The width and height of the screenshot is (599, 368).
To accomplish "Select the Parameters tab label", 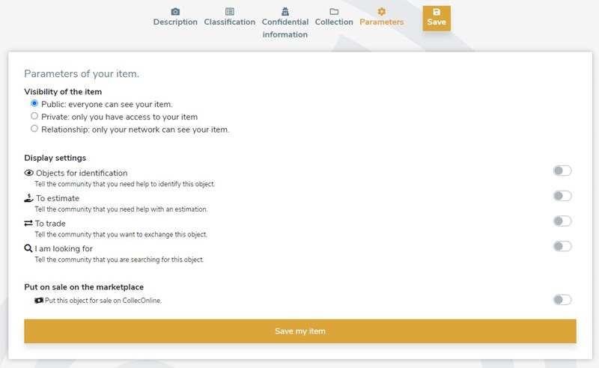I will pyautogui.click(x=381, y=22).
